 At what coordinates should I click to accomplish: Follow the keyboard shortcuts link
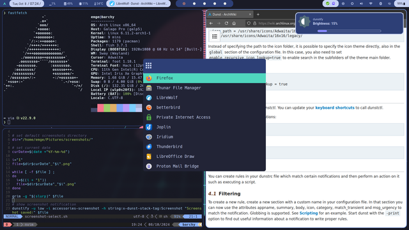(x=335, y=108)
